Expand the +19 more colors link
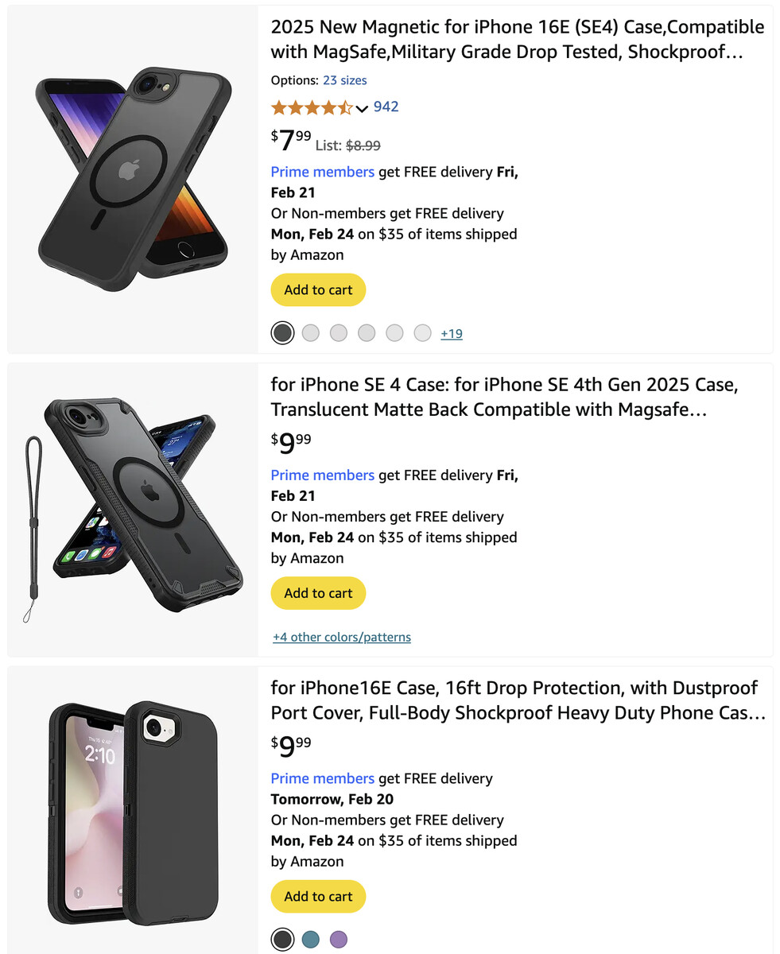 coord(452,334)
